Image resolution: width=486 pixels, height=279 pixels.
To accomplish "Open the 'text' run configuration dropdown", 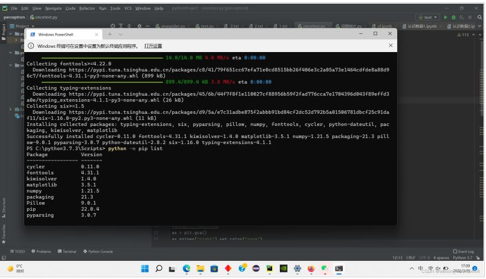I will (x=427, y=18).
